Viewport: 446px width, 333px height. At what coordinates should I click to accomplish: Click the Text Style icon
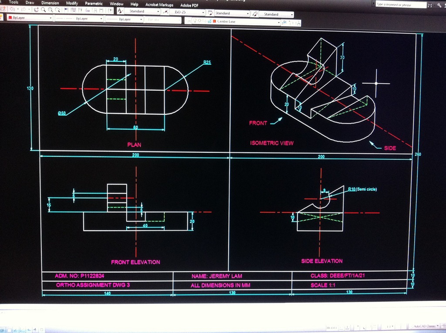120,11
